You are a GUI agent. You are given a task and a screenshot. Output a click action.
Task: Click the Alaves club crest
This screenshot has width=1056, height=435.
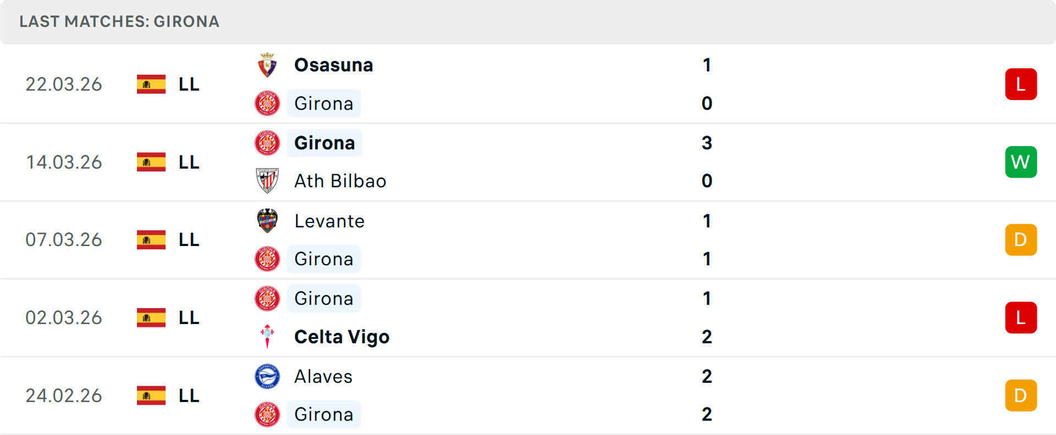click(x=267, y=377)
